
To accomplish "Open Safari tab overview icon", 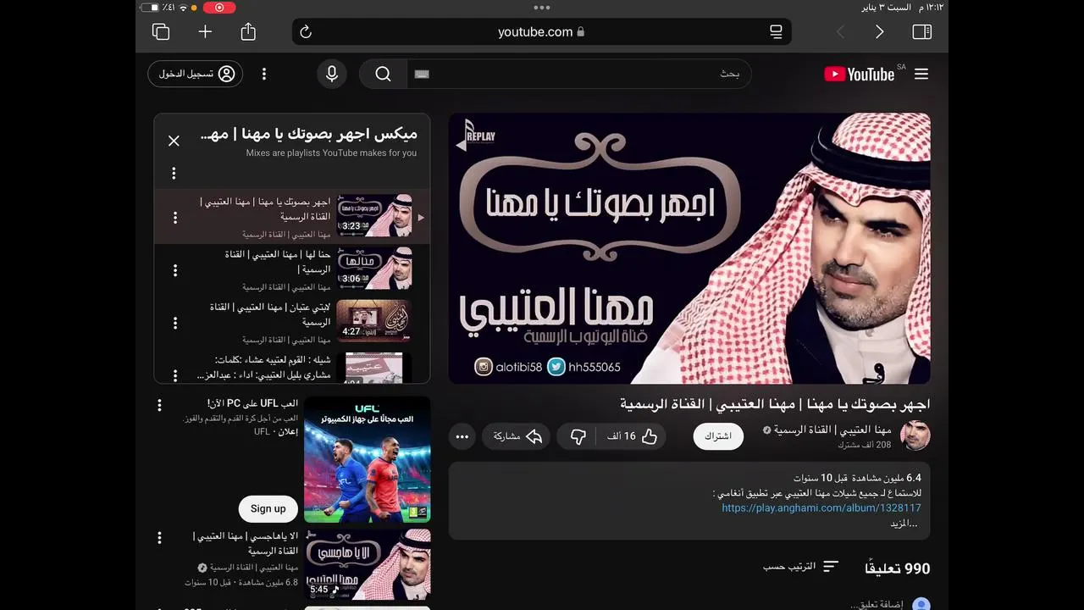I will pos(161,32).
